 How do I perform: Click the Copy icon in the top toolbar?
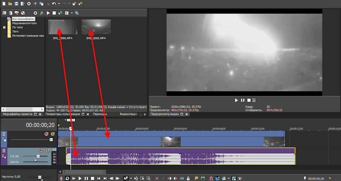click(x=41, y=4)
